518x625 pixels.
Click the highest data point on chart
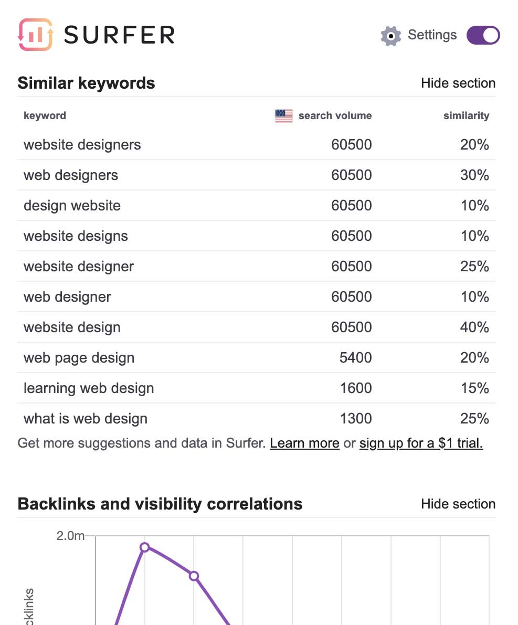tap(145, 547)
